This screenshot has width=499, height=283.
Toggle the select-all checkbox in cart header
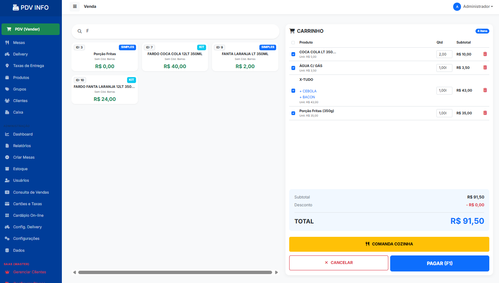[293, 42]
